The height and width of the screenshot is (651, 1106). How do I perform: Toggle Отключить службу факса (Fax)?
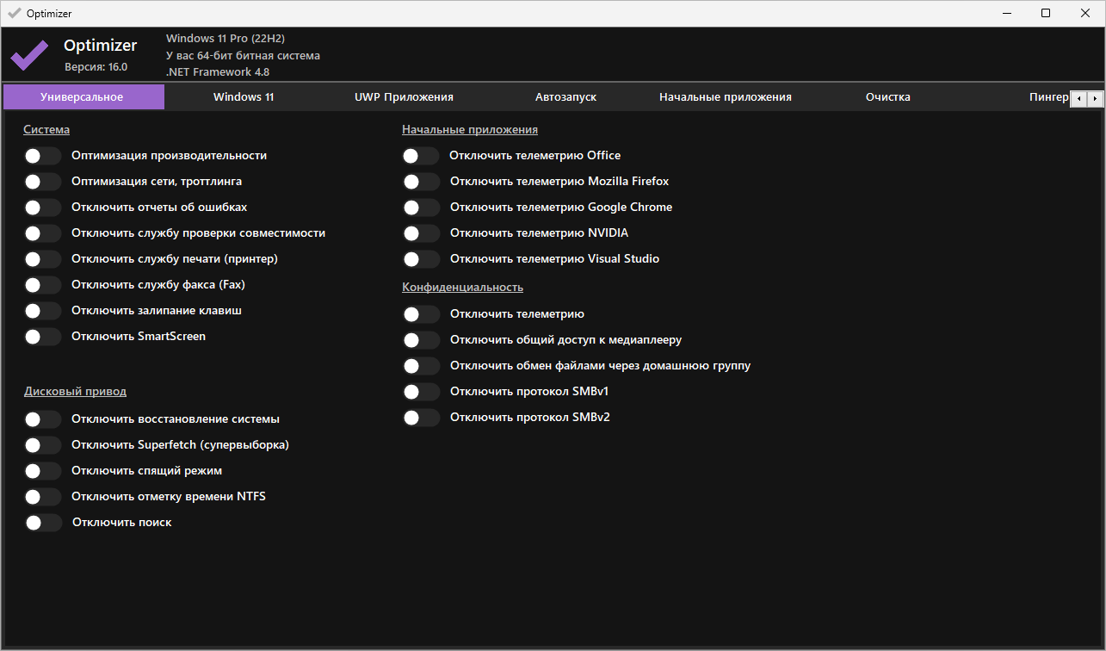tap(42, 285)
